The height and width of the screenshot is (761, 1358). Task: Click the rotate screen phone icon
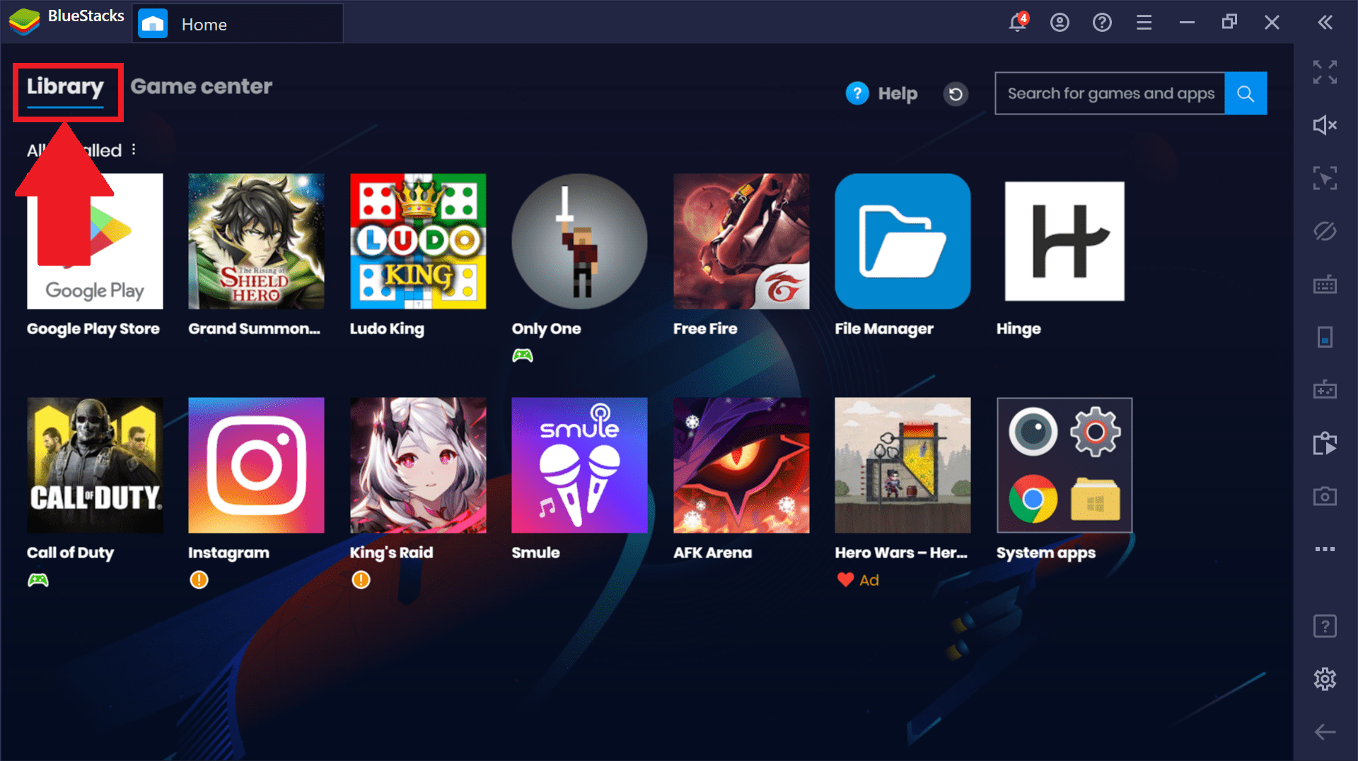coord(1325,337)
